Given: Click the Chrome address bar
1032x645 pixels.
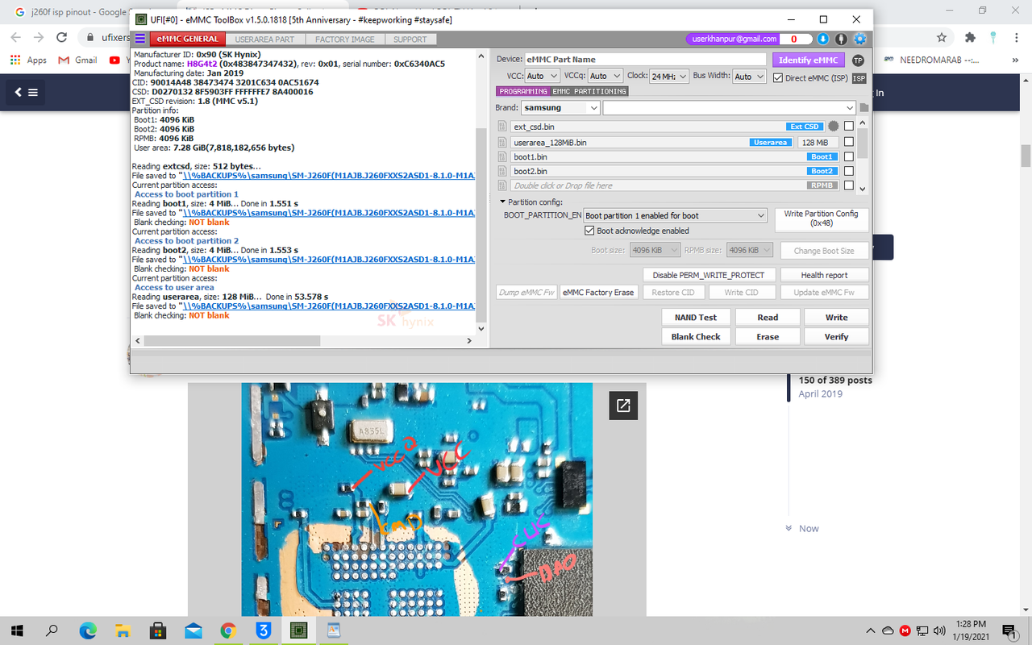Looking at the screenshot, I should click(516, 37).
